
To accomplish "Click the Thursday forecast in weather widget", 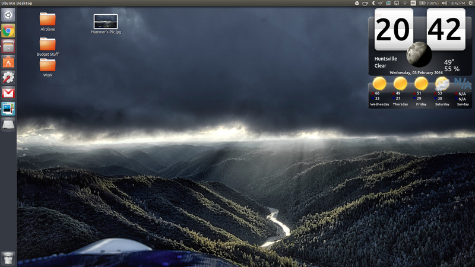I will [400, 92].
